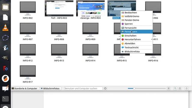Image resolution: width=192 pixels, height=108 pixels.
Task: Click power filter button beside search
Action: point(105,88)
